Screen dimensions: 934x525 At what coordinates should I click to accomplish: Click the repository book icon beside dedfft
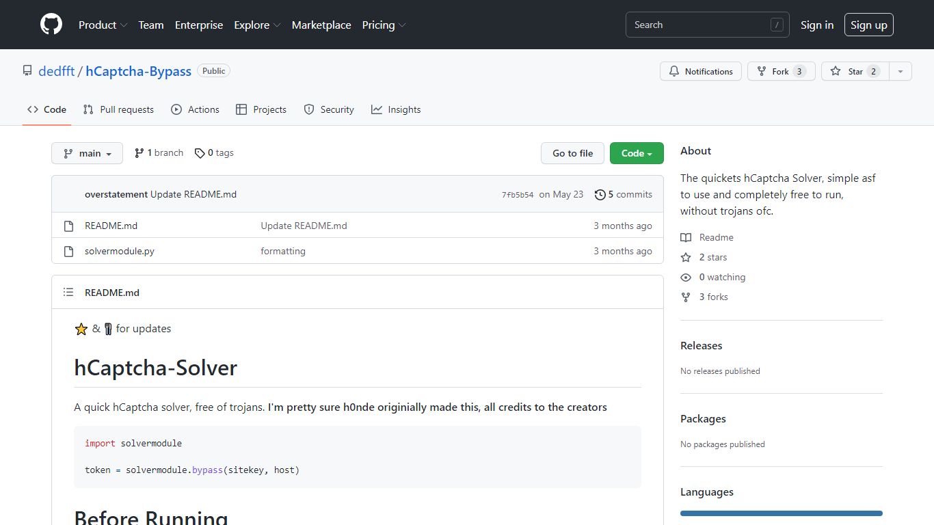[27, 71]
